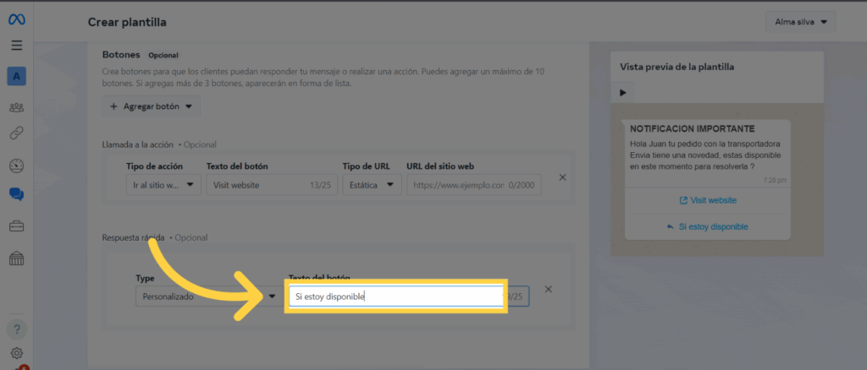
Task: Open the people/audiences icon in sidebar
Action: pos(17,107)
